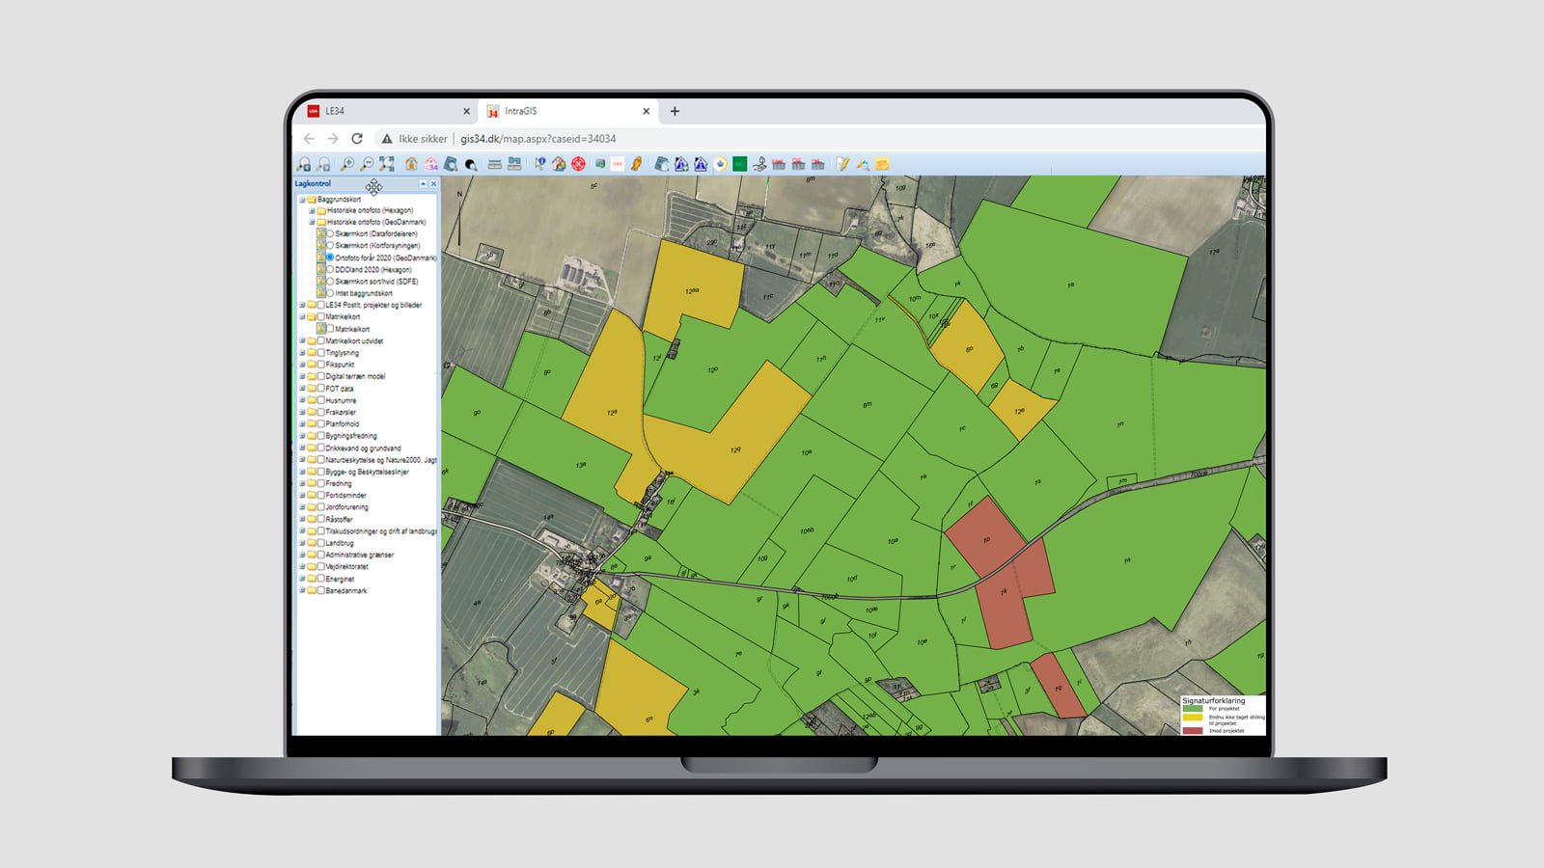Click the Banedanmark layer label

[x=346, y=590]
